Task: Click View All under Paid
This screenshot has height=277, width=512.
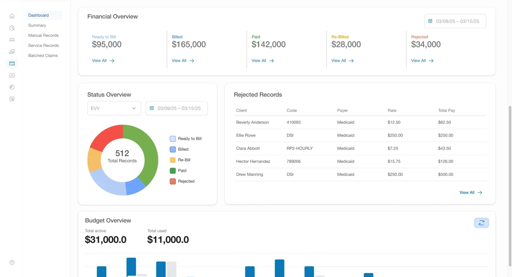Action: [263, 61]
